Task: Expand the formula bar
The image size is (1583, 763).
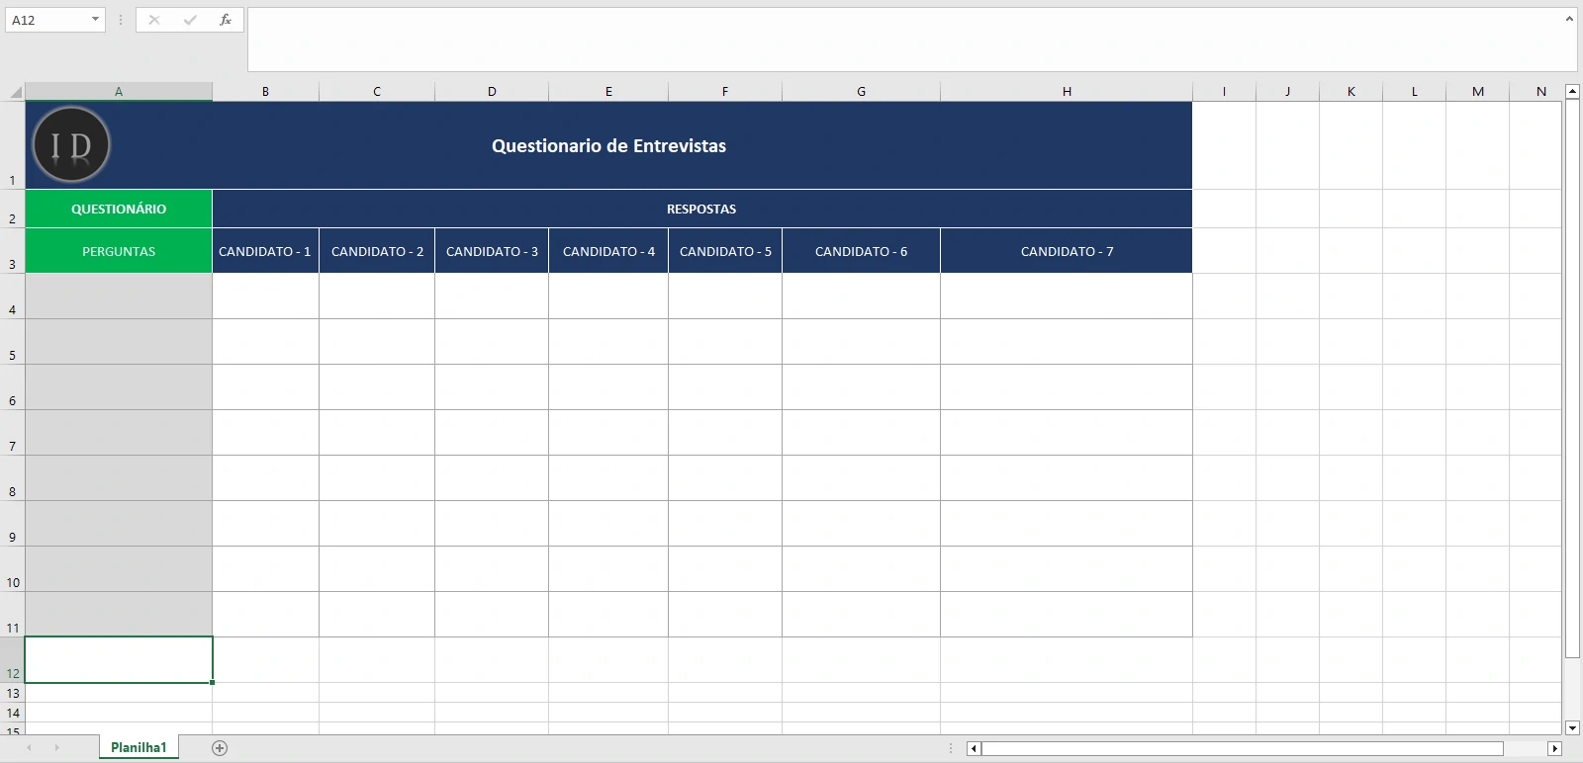Action: point(1569,19)
